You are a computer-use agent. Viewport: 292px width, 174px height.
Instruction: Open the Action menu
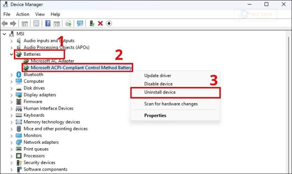pyautogui.click(x=23, y=14)
